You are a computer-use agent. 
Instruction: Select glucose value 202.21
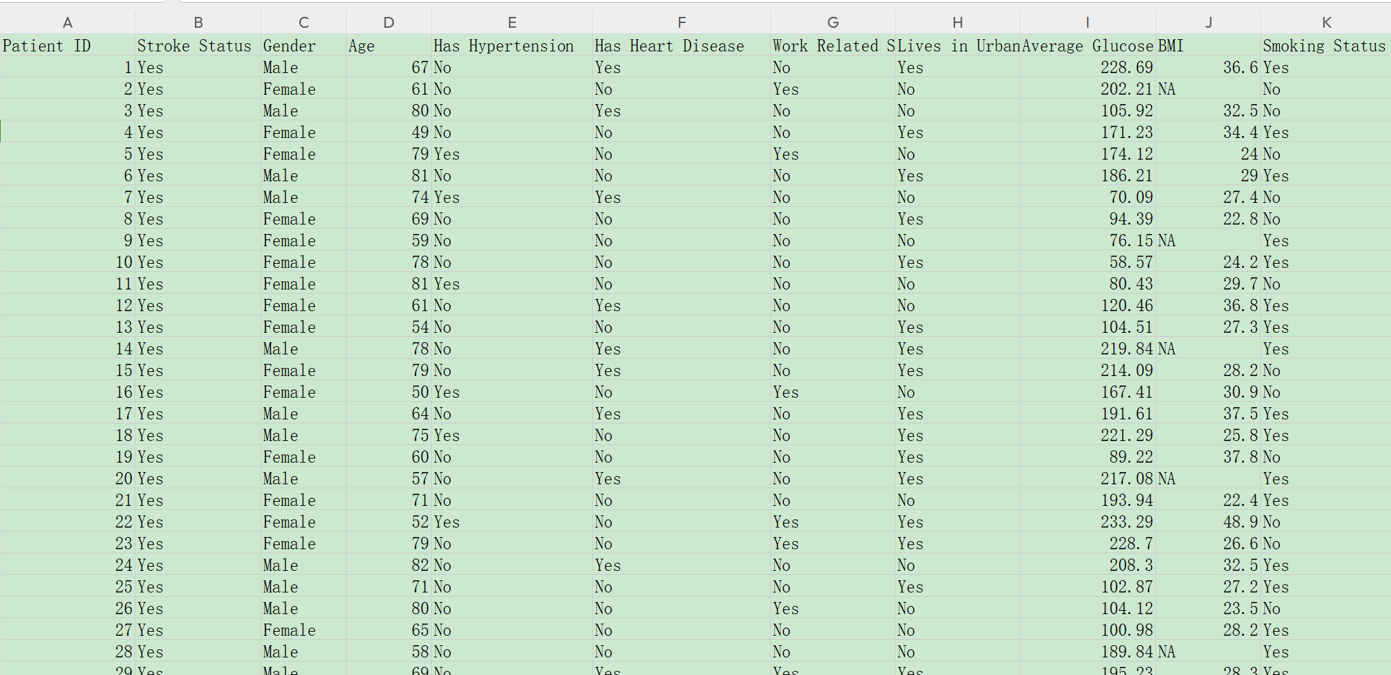(1088, 89)
